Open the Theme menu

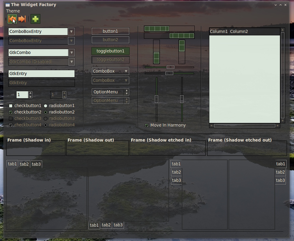click(13, 11)
